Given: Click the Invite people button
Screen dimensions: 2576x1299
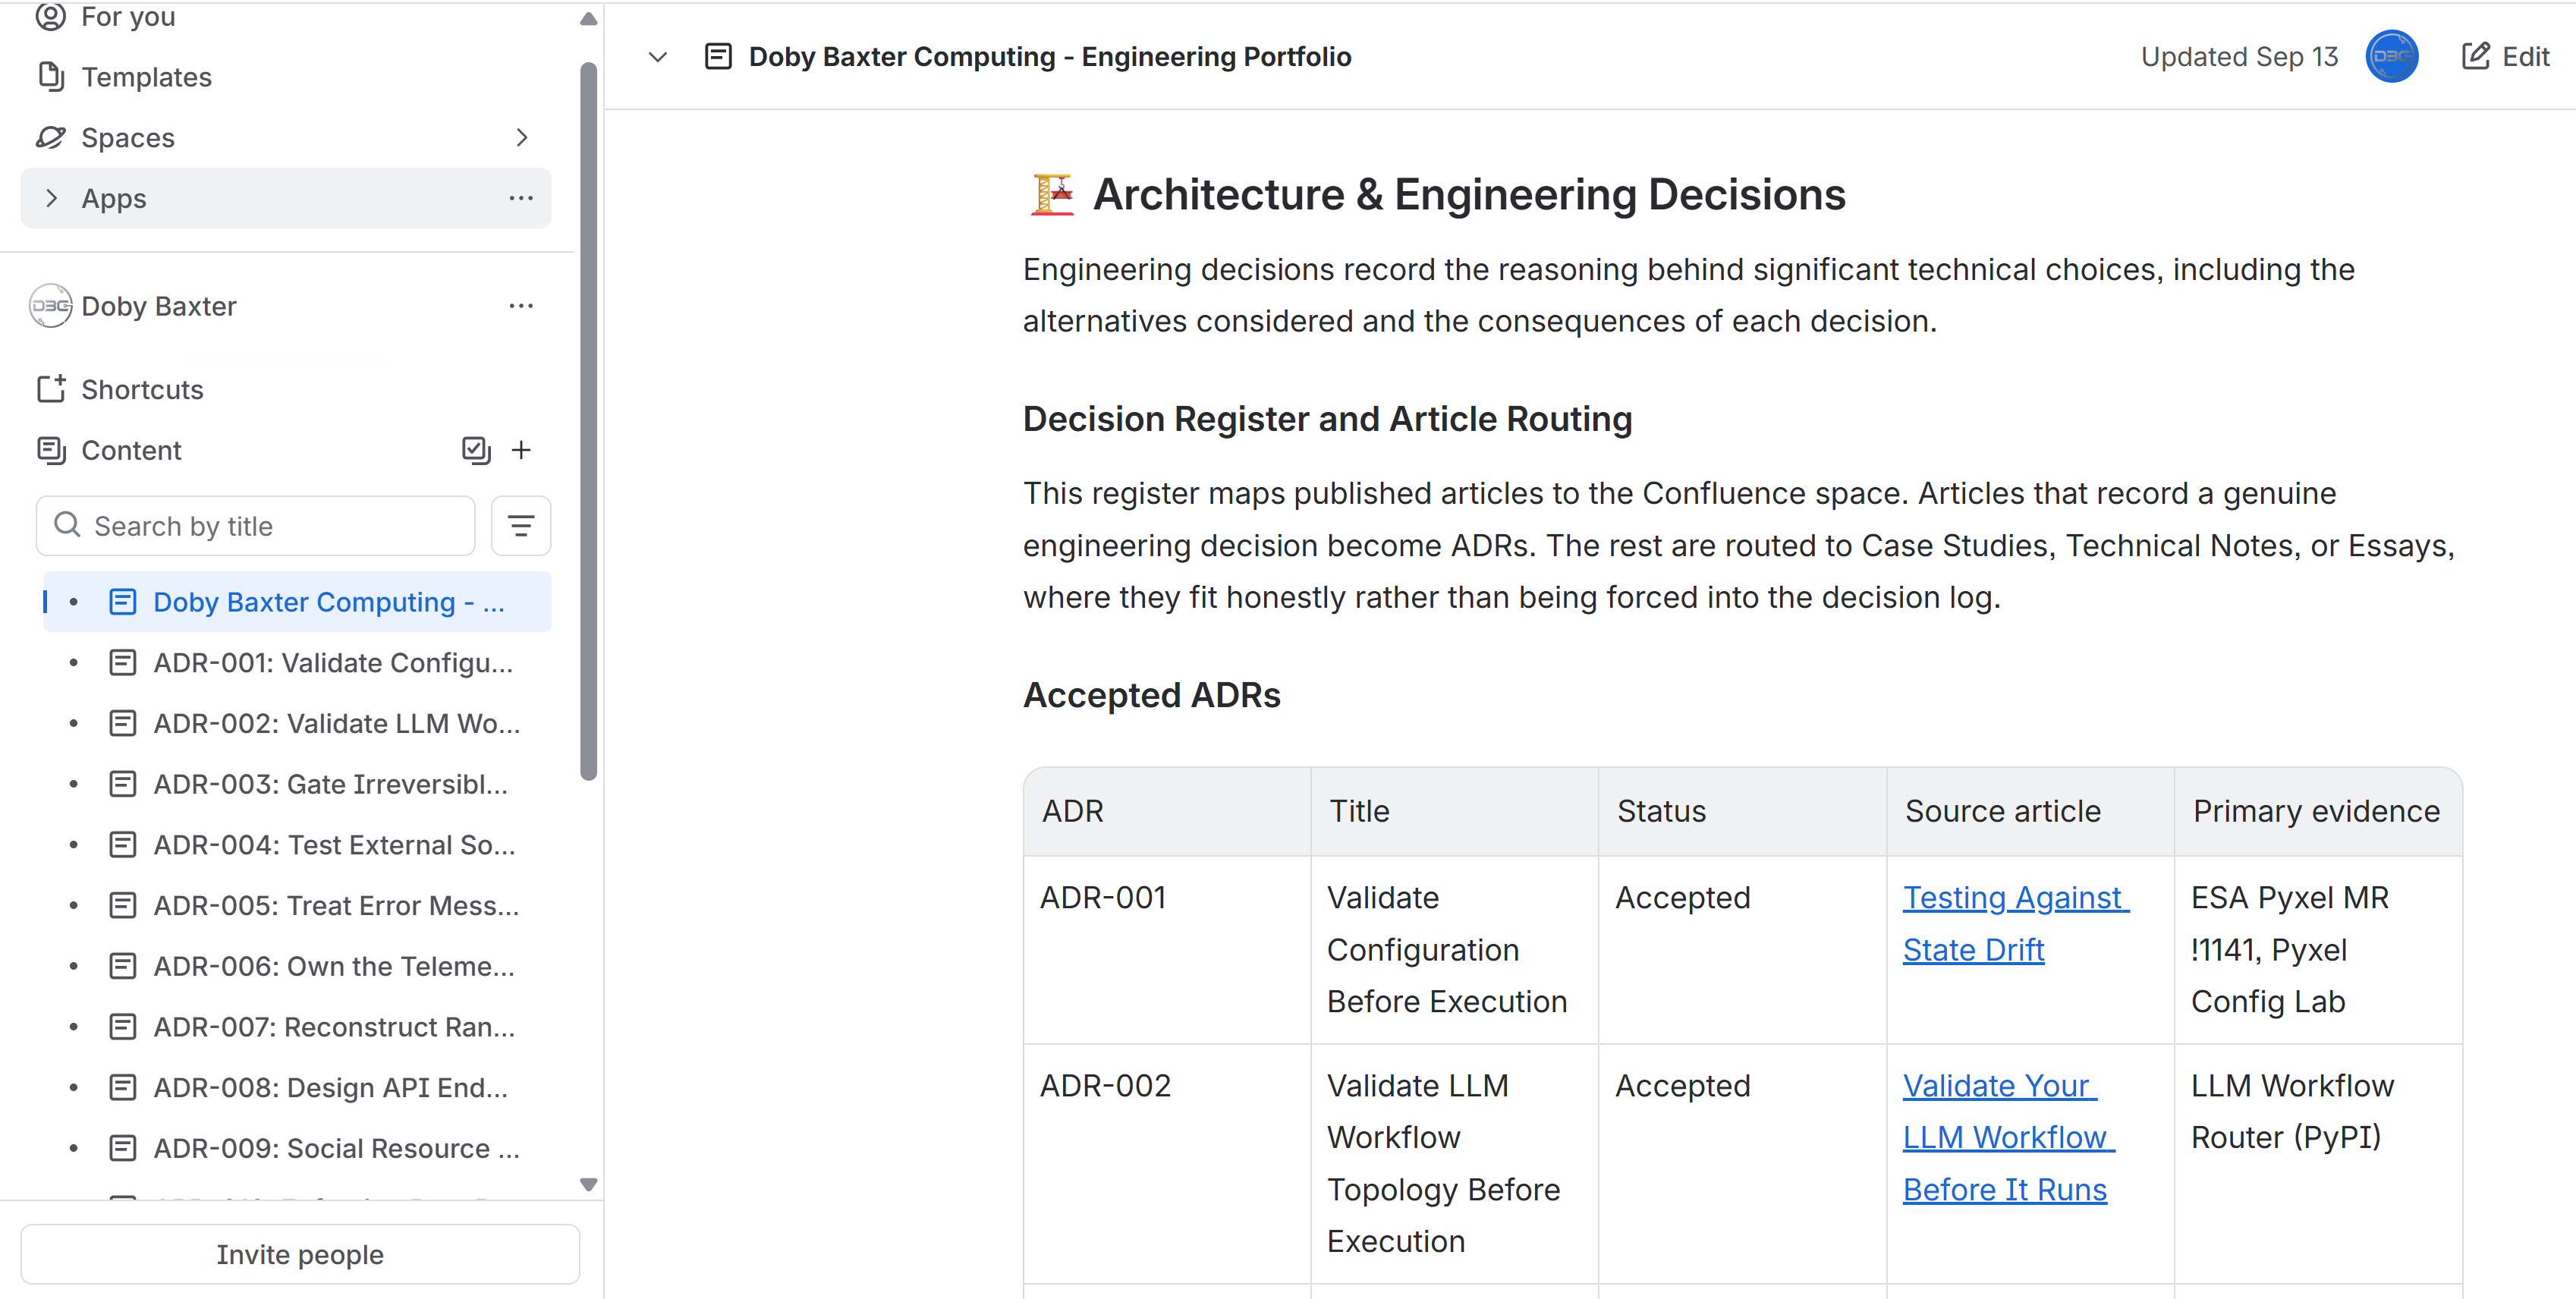Looking at the screenshot, I should (300, 1254).
